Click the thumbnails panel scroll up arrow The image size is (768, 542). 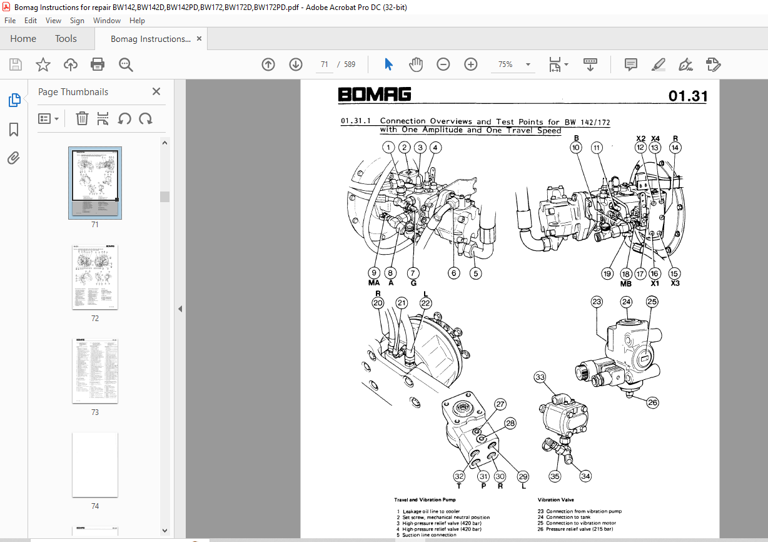point(165,142)
